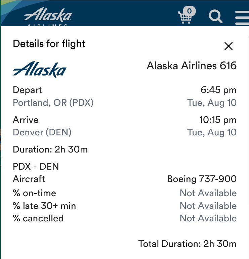Click the 6:45 pm departure time
Screen dimensions: 249x259
(218, 90)
